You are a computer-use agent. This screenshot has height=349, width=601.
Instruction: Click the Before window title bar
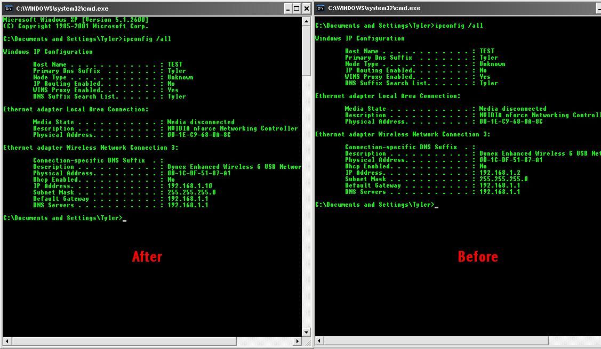[x=453, y=8]
